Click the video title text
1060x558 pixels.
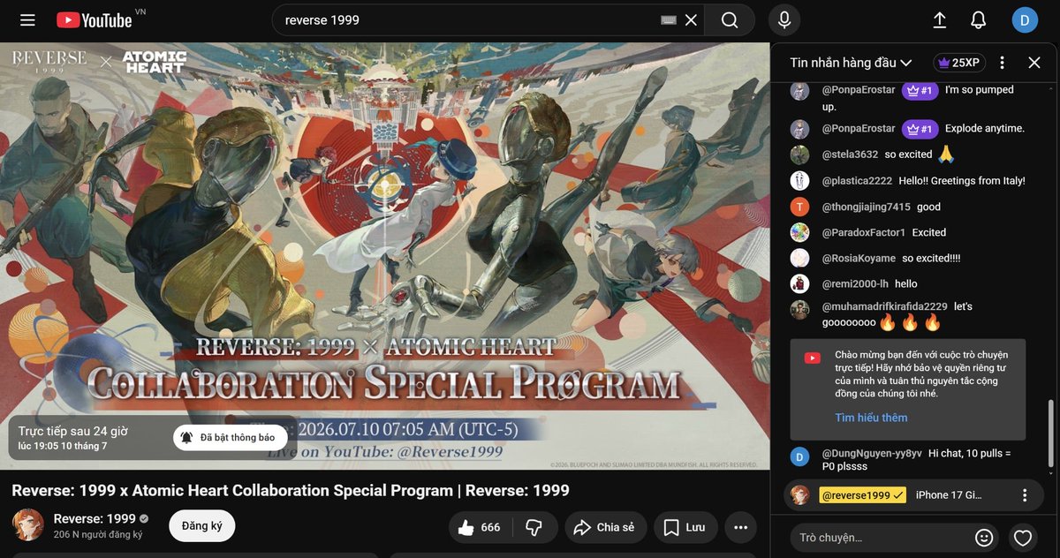tap(291, 490)
